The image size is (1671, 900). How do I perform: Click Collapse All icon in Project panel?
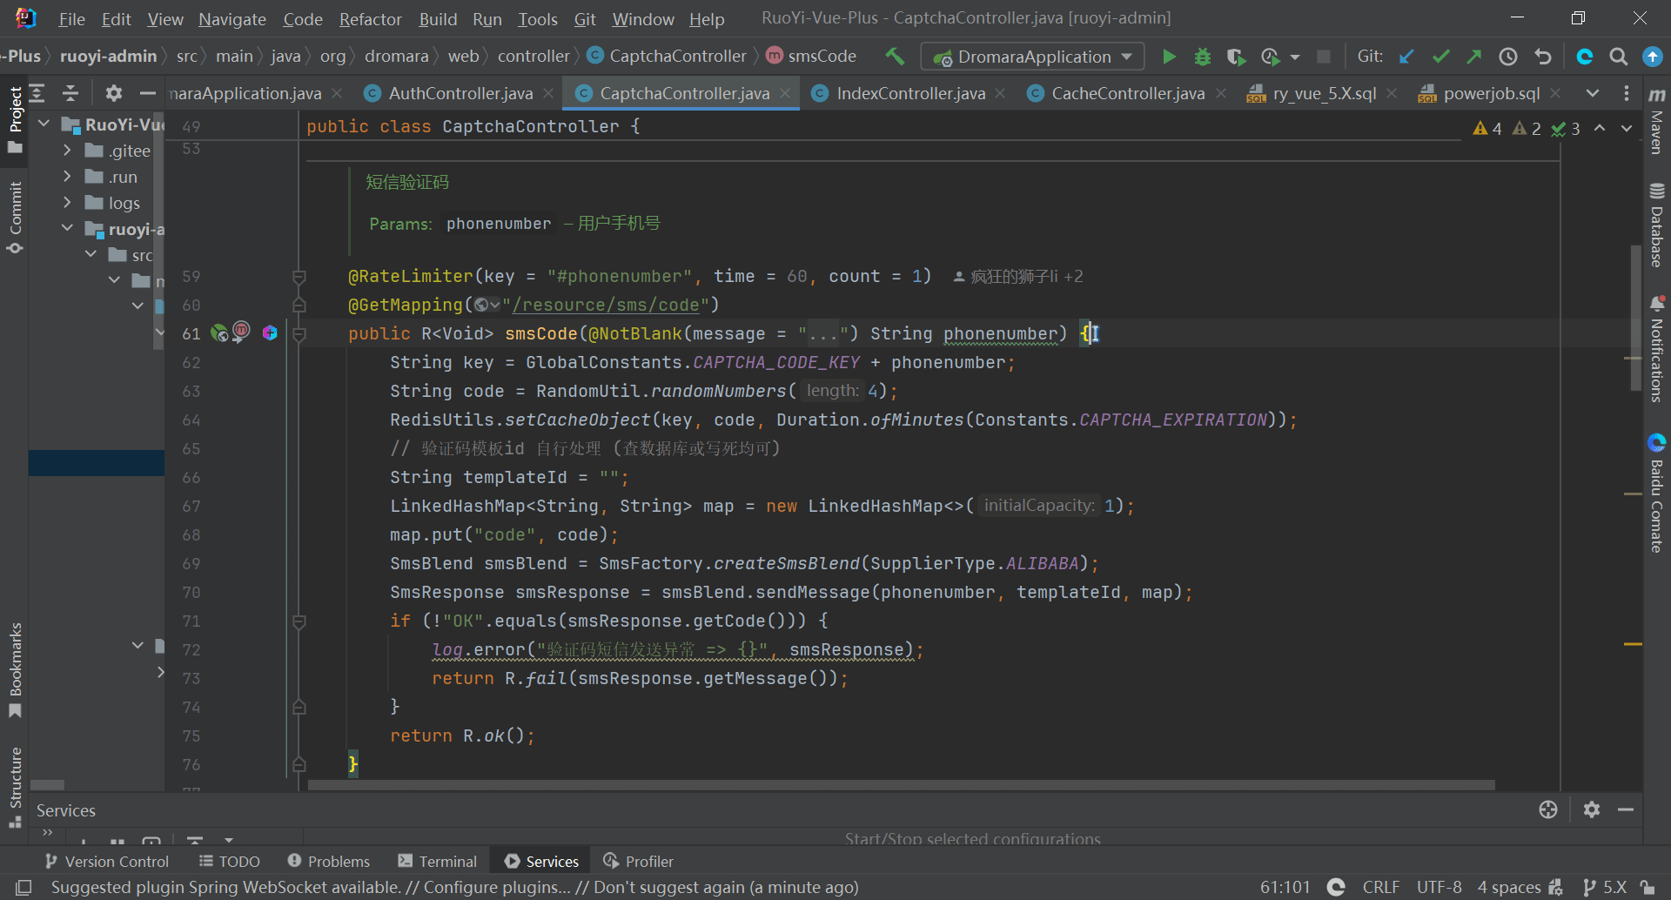coord(70,93)
